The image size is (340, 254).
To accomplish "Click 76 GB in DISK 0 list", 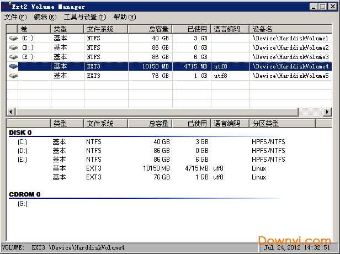I will pyautogui.click(x=162, y=177).
